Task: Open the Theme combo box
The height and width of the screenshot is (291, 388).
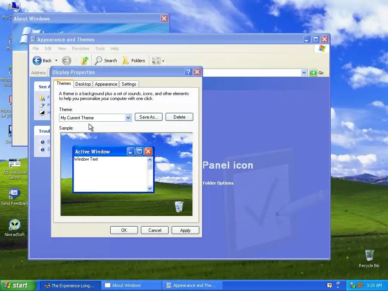Action: (x=95, y=118)
